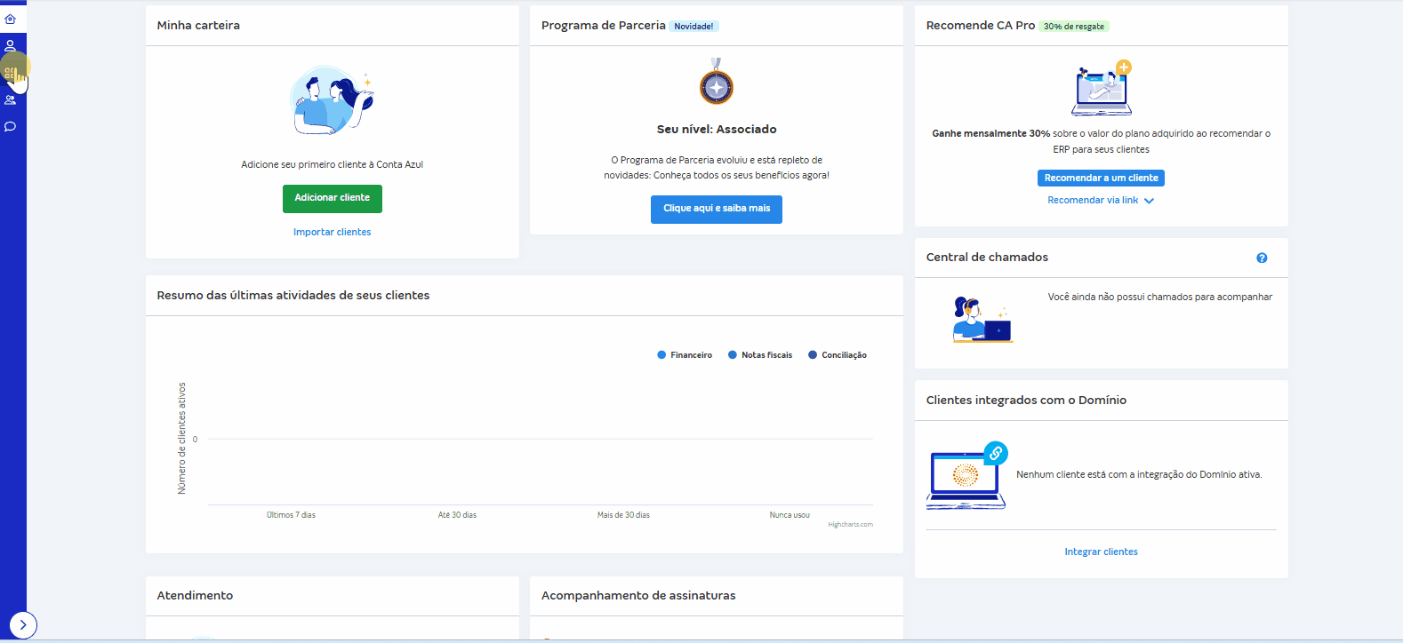Click the Minha carteira card title

198,26
